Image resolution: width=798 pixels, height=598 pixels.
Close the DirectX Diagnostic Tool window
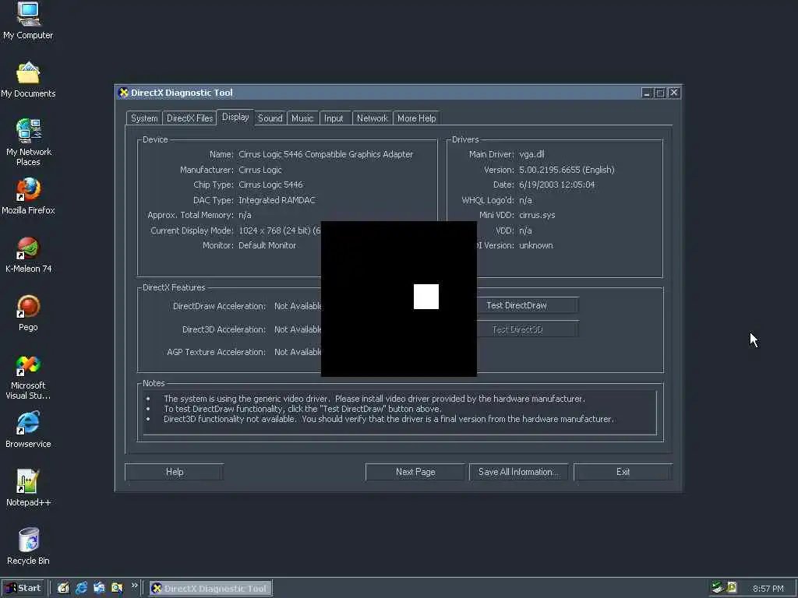(674, 93)
